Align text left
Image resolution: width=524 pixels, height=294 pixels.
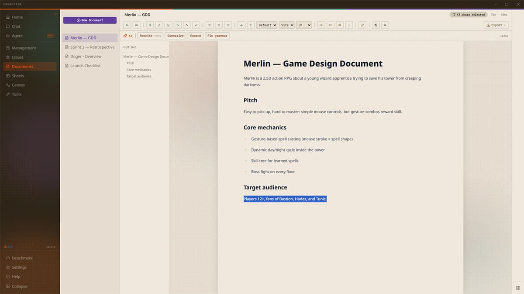pos(210,25)
